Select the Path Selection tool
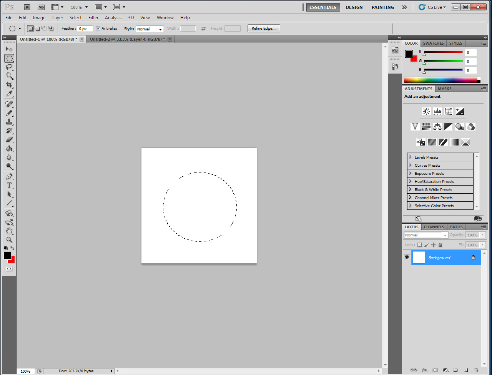 (9, 194)
